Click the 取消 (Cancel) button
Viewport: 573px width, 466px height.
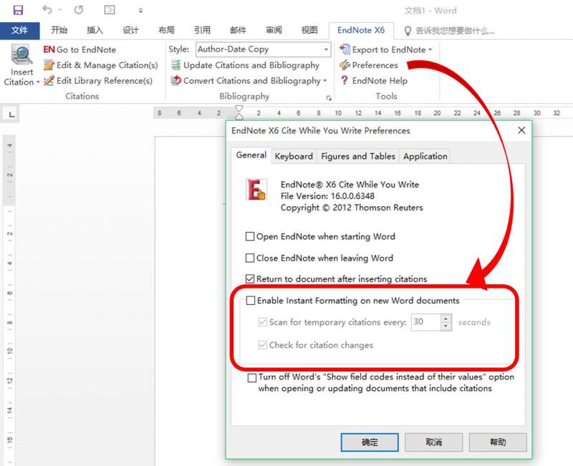[x=434, y=442]
